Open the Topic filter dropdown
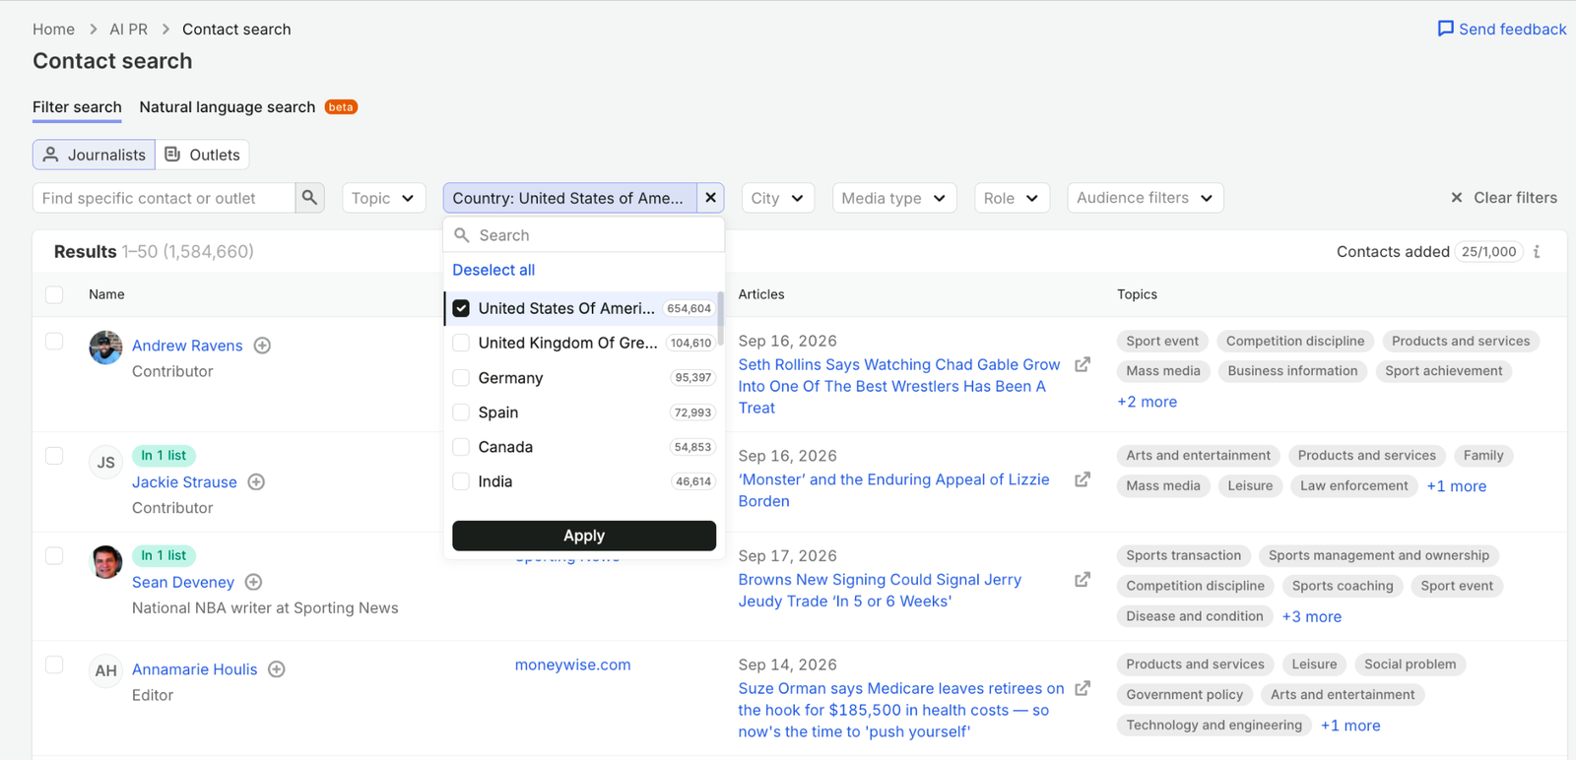The height and width of the screenshot is (760, 1576). click(x=384, y=198)
